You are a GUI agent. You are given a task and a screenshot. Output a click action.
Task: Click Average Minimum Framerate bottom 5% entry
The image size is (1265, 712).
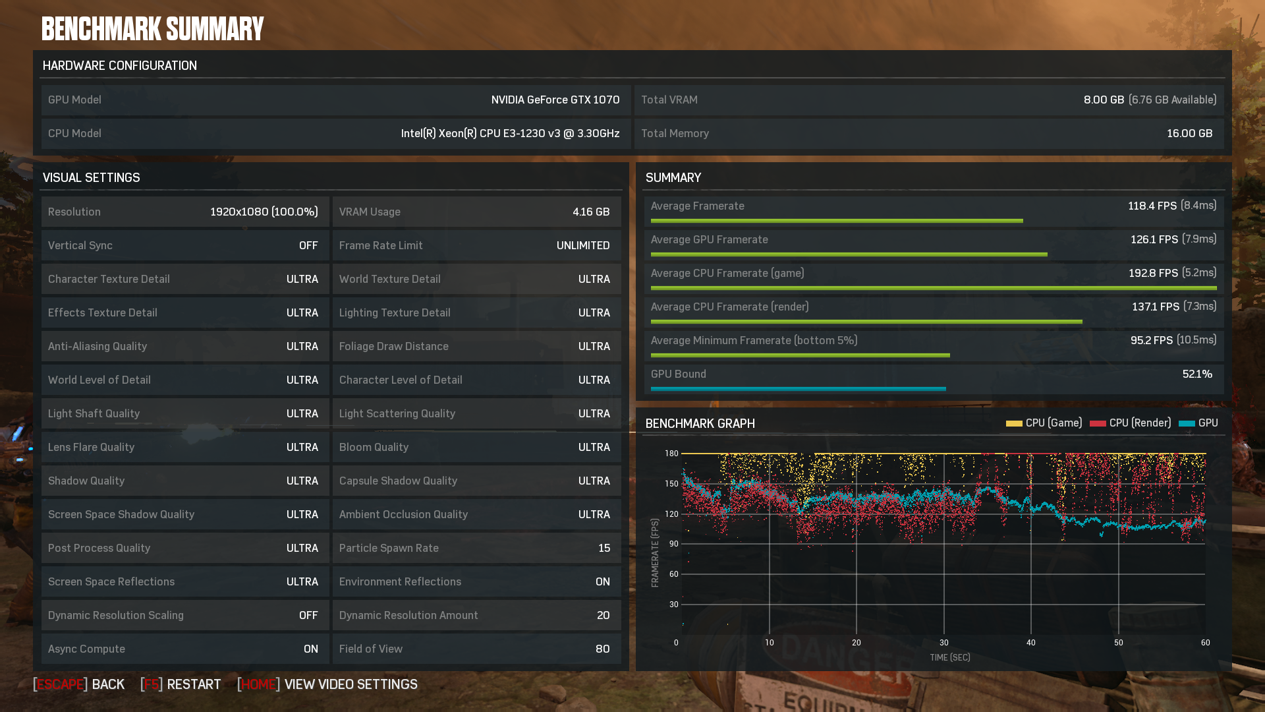tap(934, 347)
